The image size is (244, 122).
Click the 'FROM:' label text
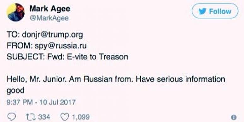[19, 46]
